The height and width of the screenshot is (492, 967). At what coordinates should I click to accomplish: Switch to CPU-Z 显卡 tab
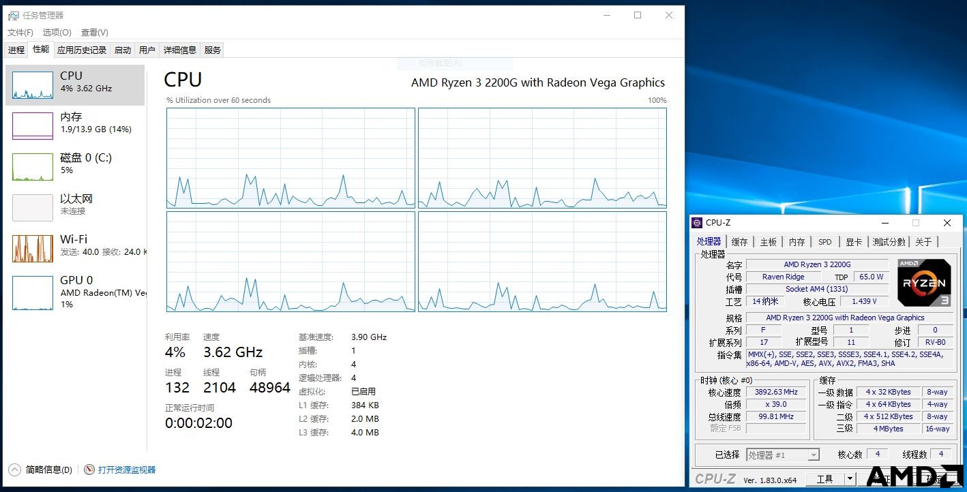click(x=854, y=242)
